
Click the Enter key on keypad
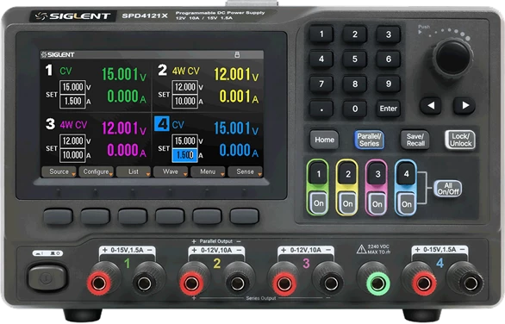(x=389, y=109)
